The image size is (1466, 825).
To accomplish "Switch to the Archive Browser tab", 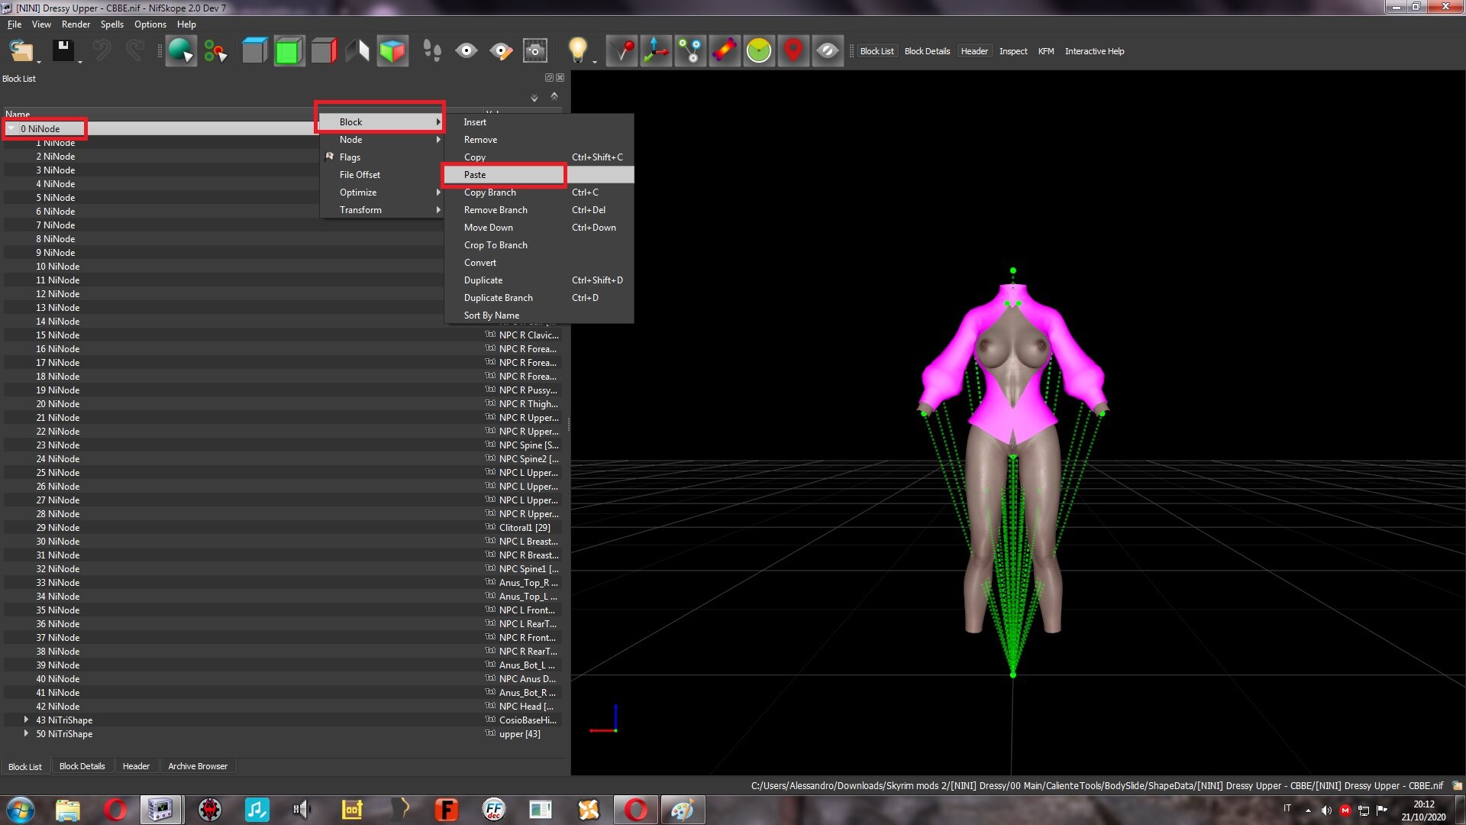I will coord(198,766).
